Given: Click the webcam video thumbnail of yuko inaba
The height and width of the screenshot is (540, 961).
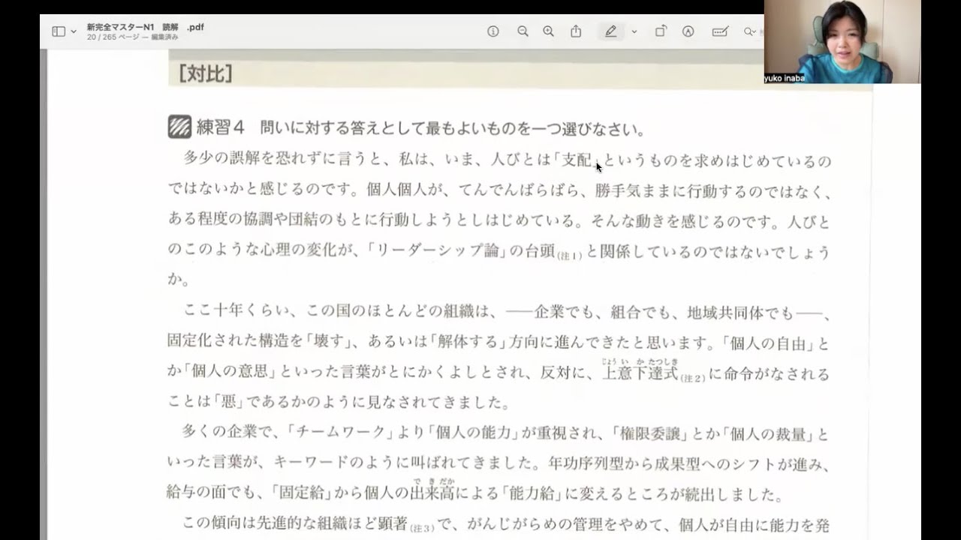Looking at the screenshot, I should (x=842, y=43).
